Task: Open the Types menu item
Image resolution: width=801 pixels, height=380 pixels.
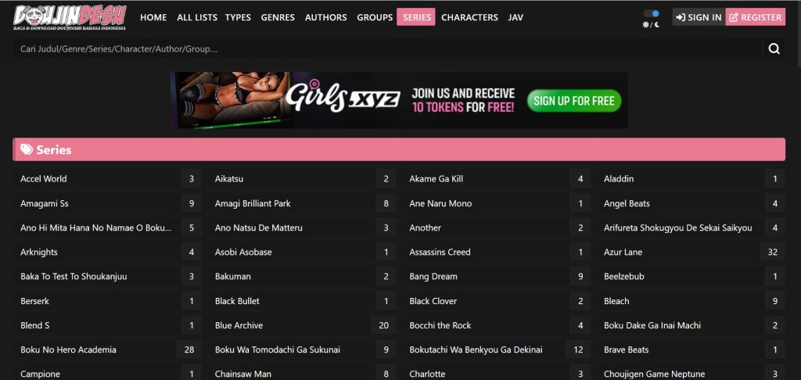Action: 238,17
